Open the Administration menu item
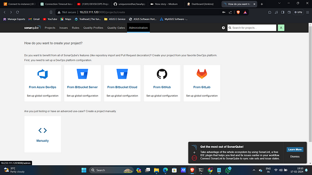Image resolution: width=312 pixels, height=175 pixels. (x=138, y=28)
